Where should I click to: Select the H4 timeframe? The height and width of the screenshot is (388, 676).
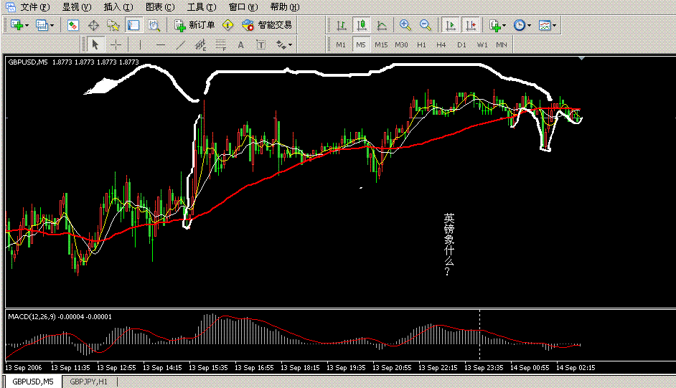click(441, 44)
